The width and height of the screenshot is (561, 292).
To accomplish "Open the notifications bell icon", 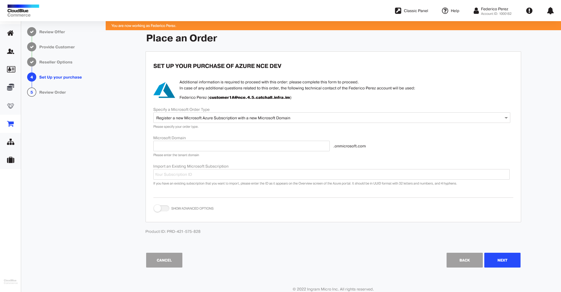I will click(x=550, y=11).
